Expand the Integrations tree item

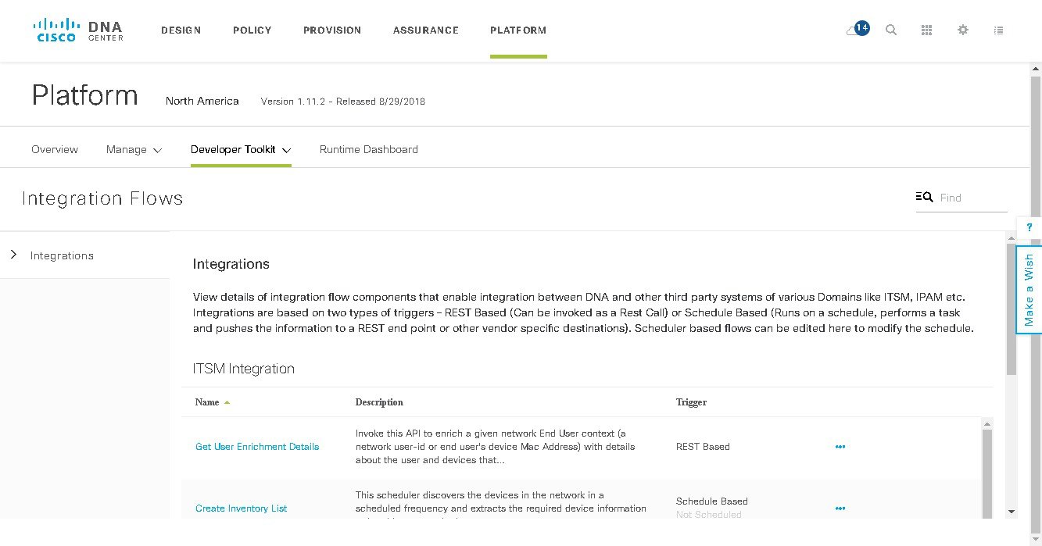coord(13,255)
